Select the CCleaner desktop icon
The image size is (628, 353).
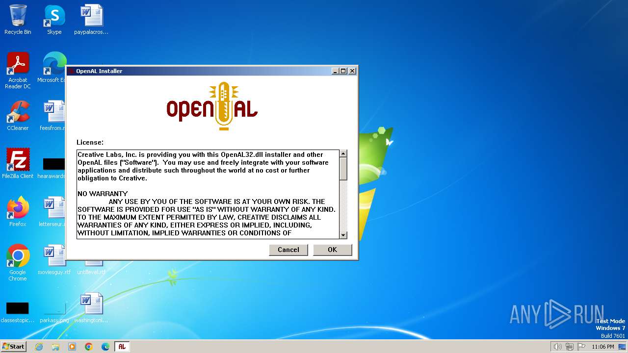(18, 116)
